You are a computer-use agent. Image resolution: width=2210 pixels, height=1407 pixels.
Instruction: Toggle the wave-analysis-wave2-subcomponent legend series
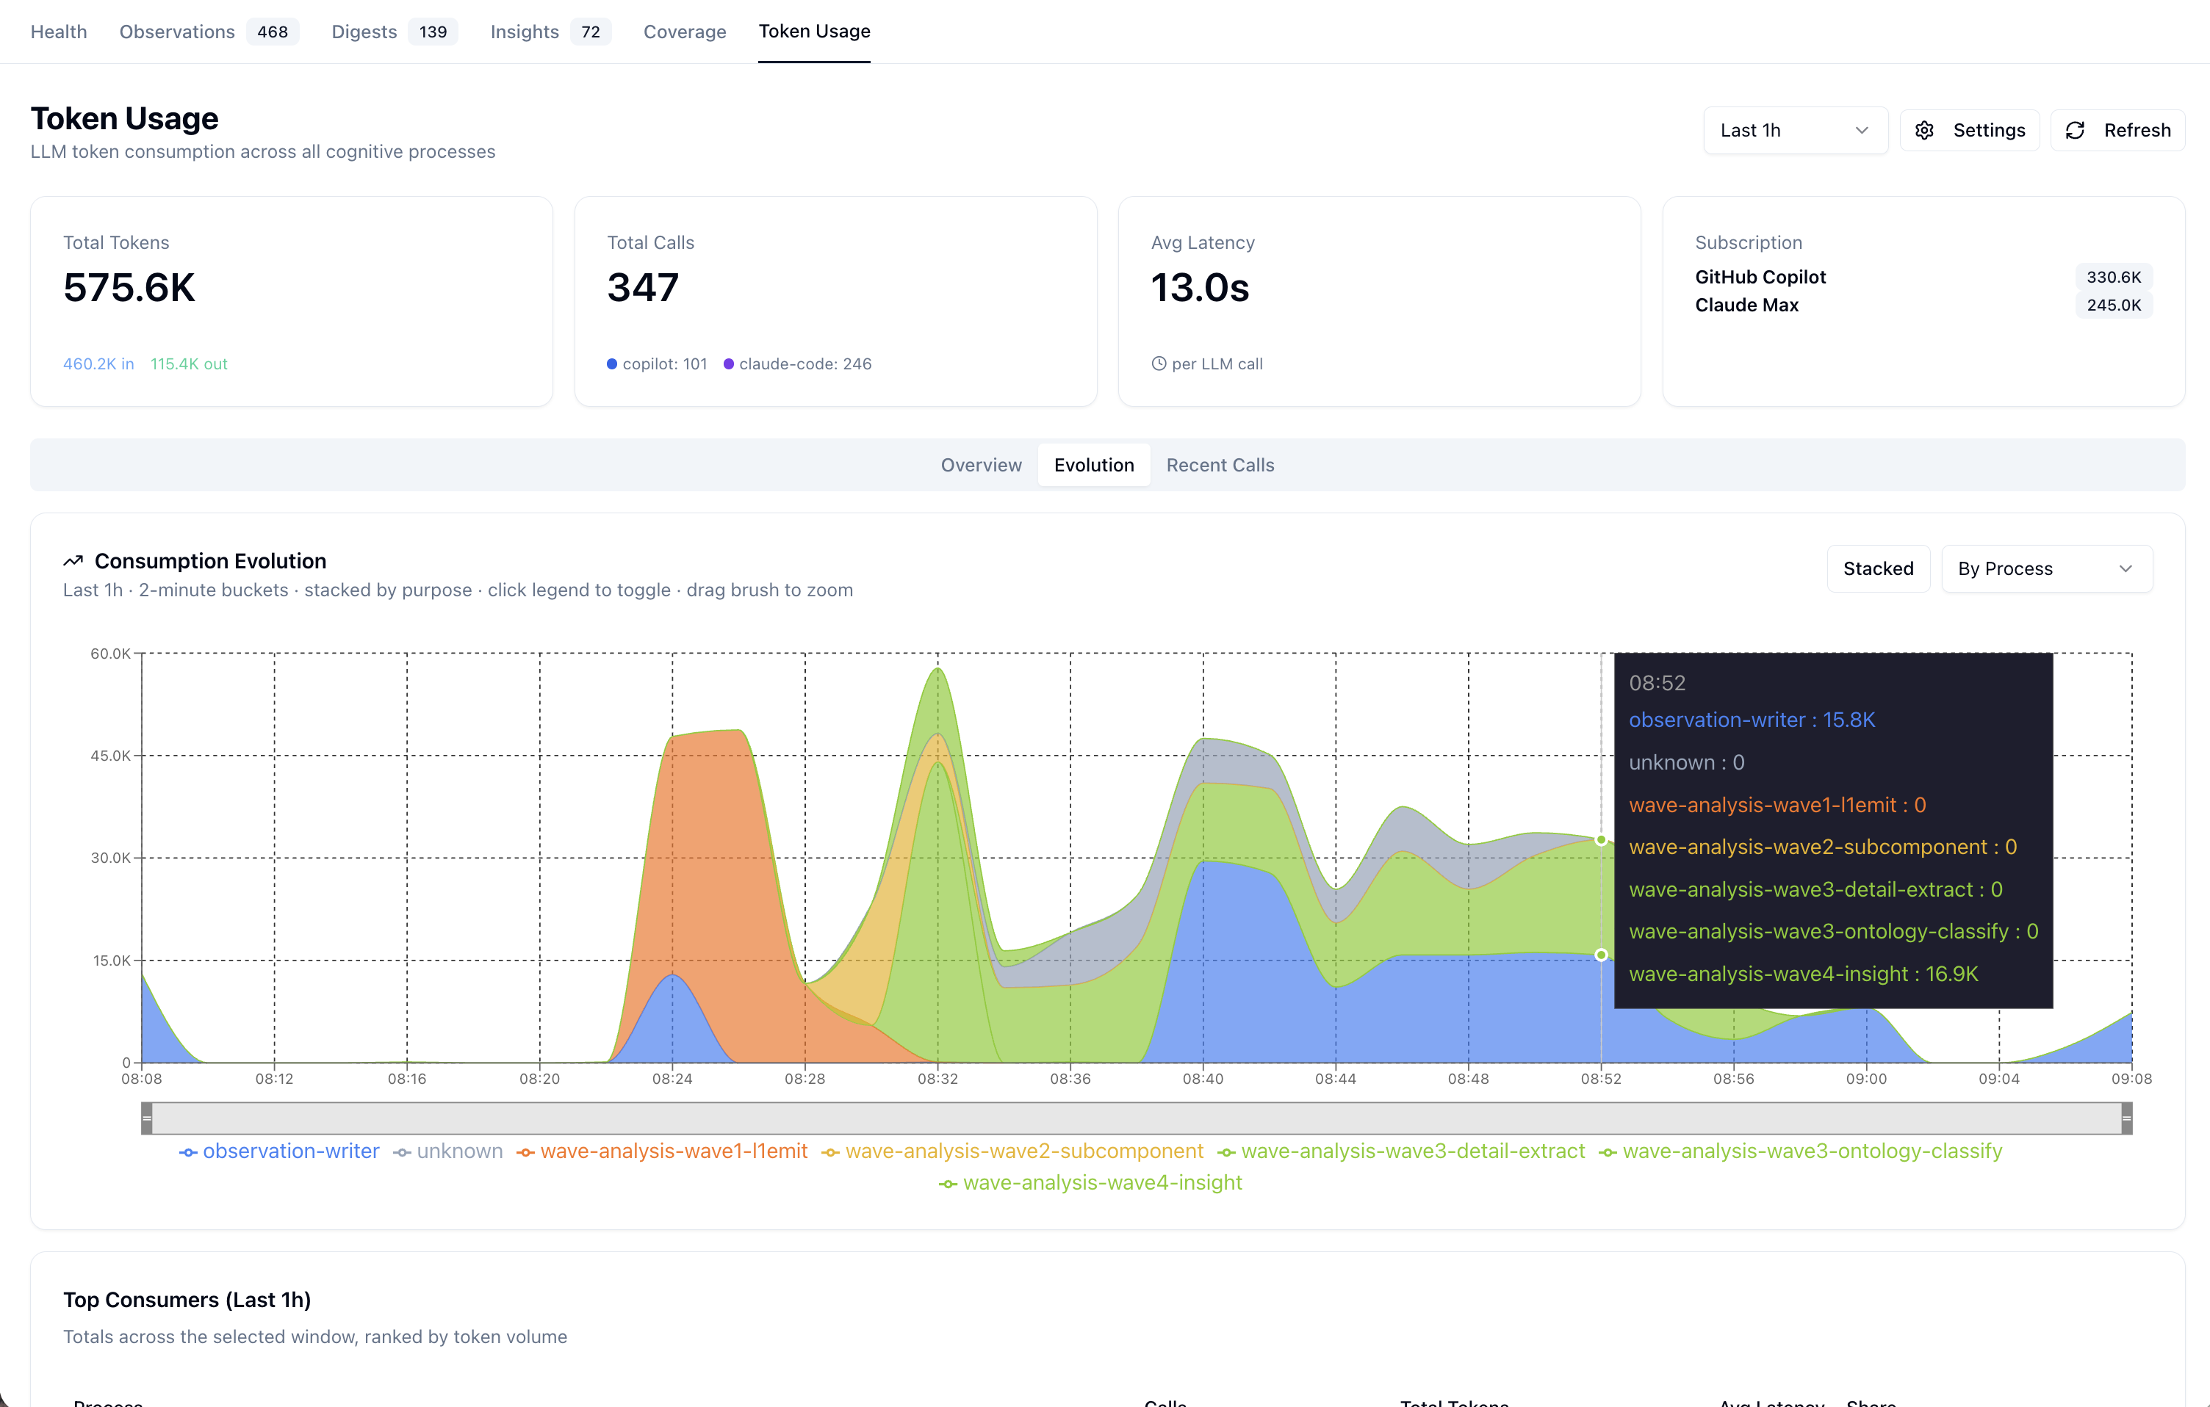point(1012,1151)
